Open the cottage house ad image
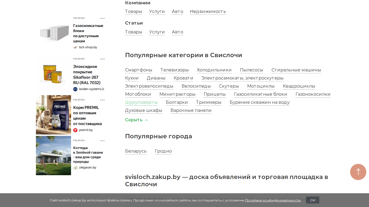This screenshot has width=369, height=207. 53,156
